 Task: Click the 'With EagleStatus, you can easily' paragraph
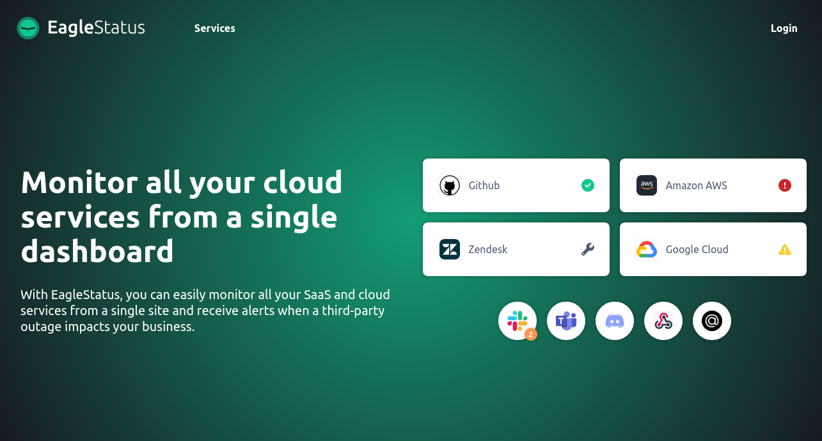click(205, 311)
